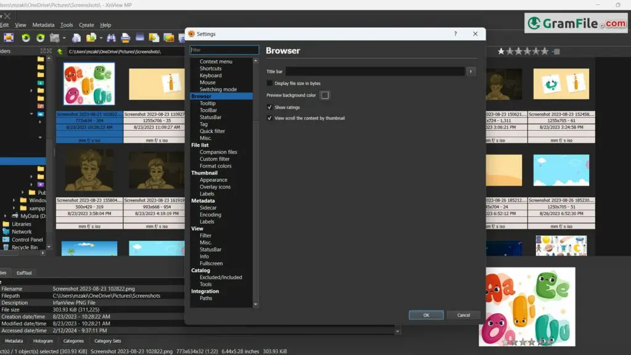
Task: Click the rotate left green arrow icon
Action: [26, 38]
